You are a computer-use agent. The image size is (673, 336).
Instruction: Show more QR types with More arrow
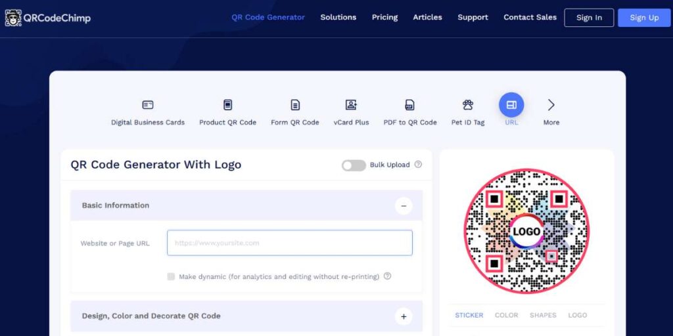pyautogui.click(x=551, y=105)
